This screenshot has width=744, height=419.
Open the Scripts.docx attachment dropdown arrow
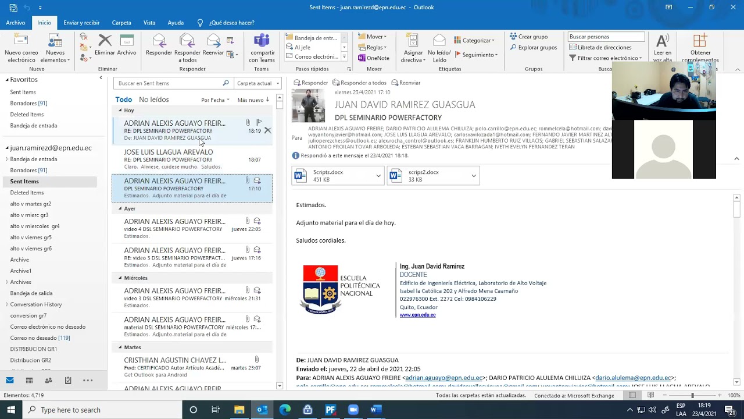378,176
